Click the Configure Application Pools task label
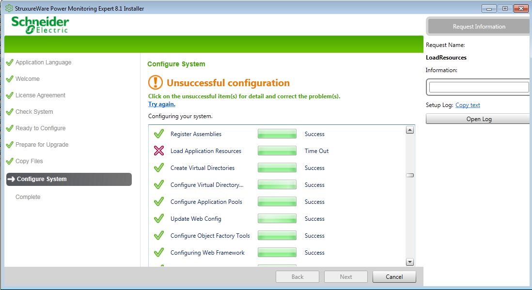Viewport: 532px width, 290px height. tap(206, 202)
